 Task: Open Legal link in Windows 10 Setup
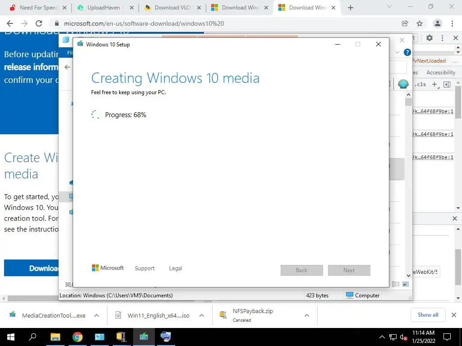tap(176, 269)
